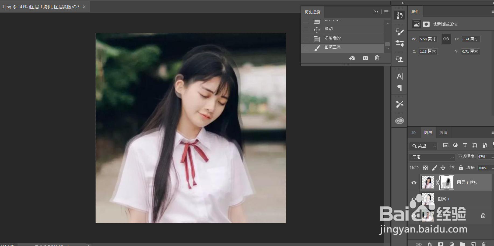Toggle visibility of 图层 1 拷贝 layer
Image resolution: width=494 pixels, height=246 pixels.
coord(414,182)
